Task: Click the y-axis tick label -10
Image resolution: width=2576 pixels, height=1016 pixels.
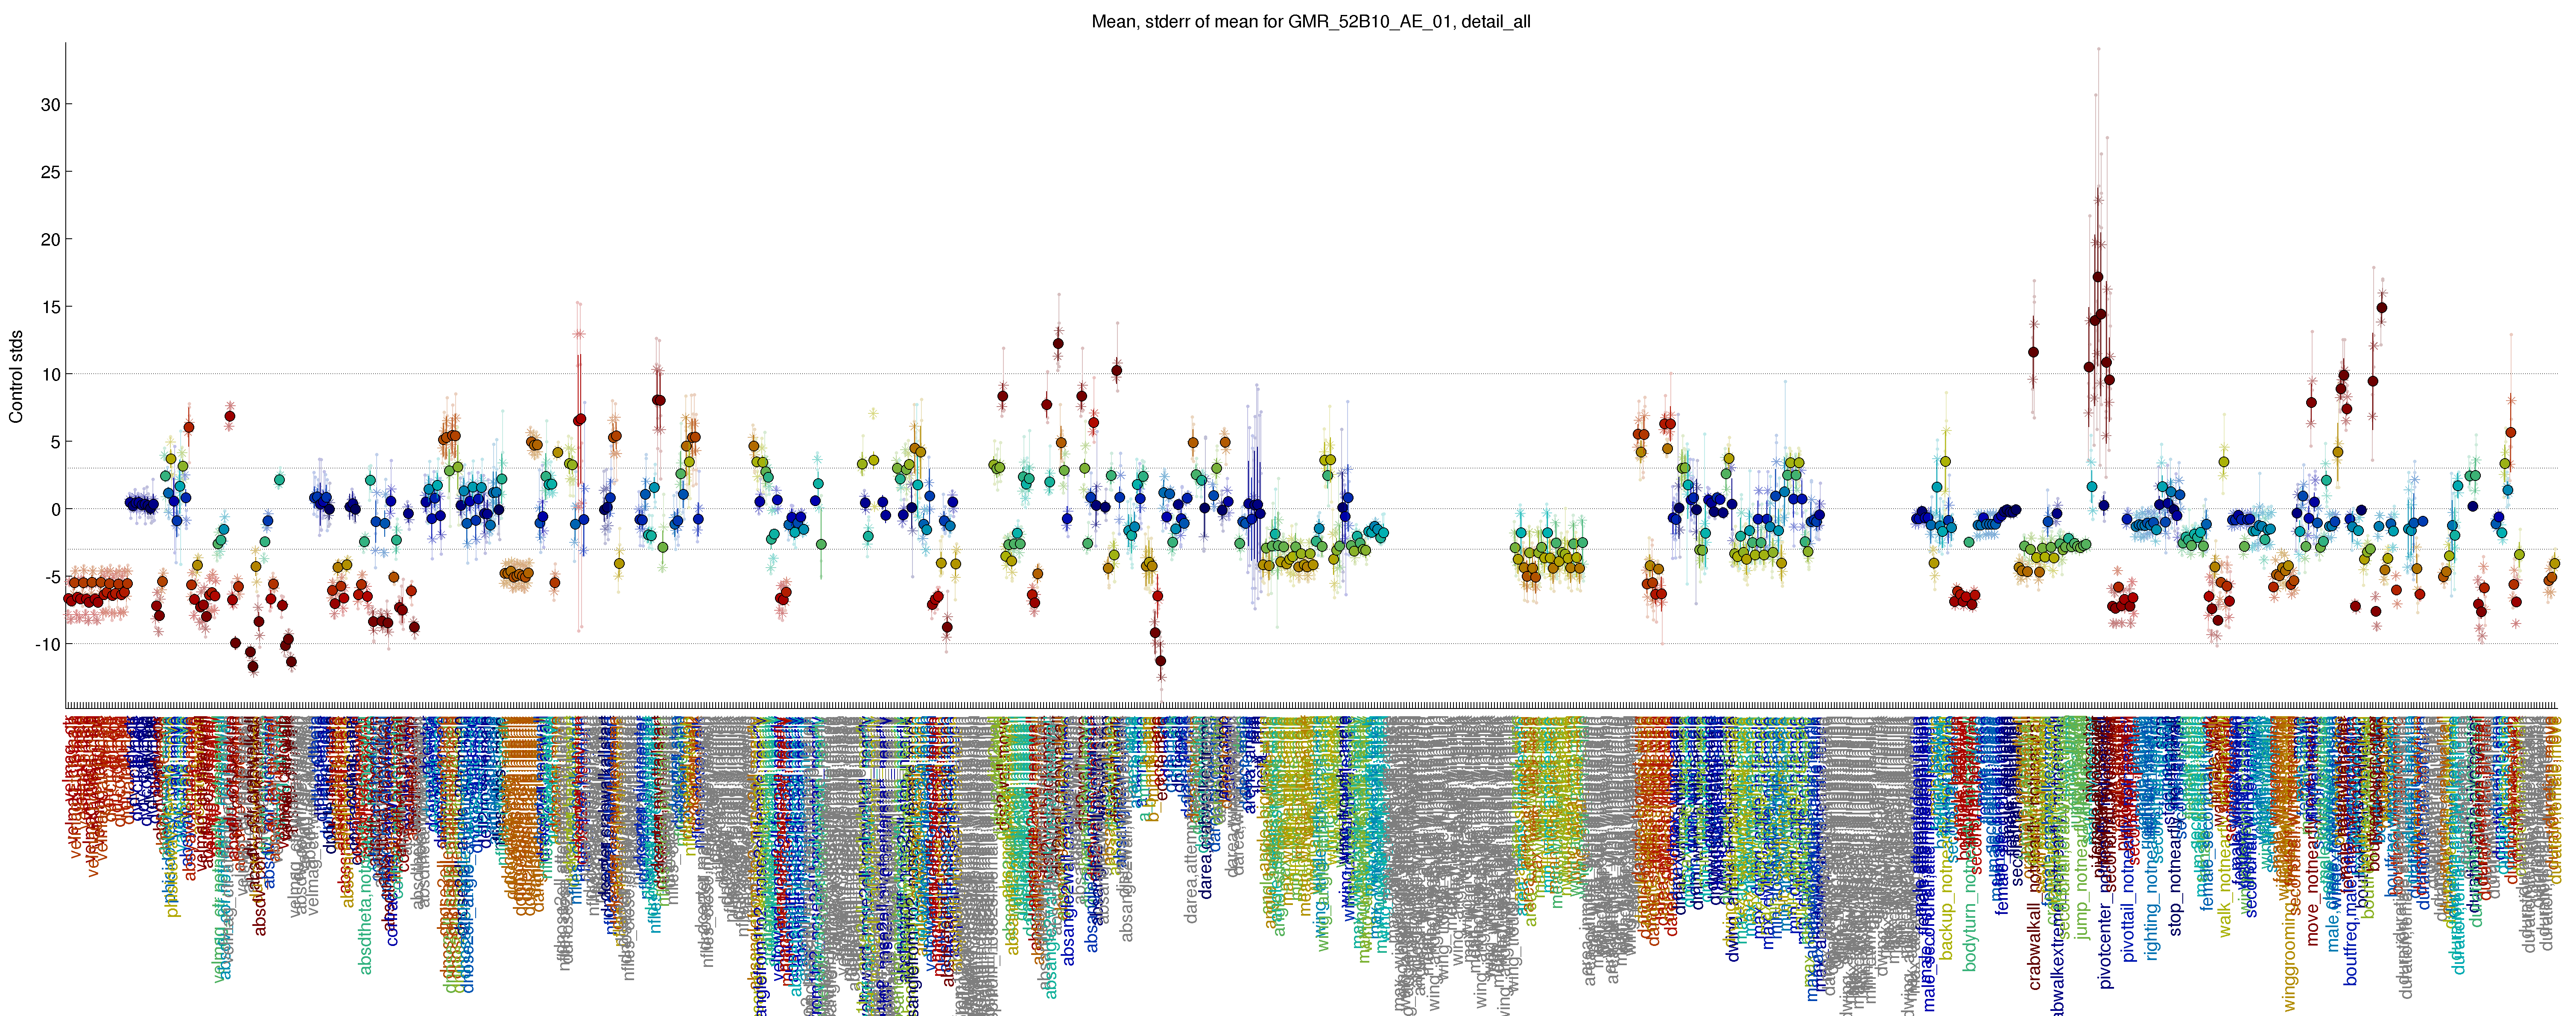Action: tap(47, 644)
